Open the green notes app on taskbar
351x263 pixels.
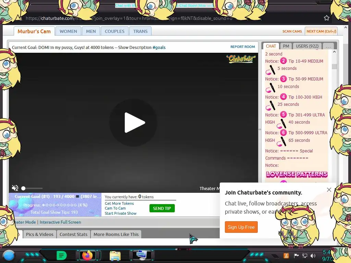click(61, 255)
